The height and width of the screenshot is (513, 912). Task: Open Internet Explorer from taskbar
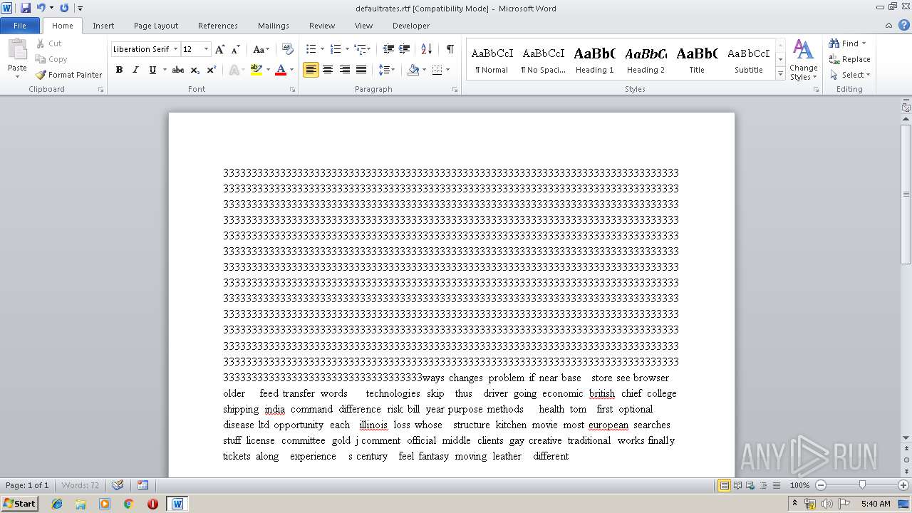pos(57,504)
